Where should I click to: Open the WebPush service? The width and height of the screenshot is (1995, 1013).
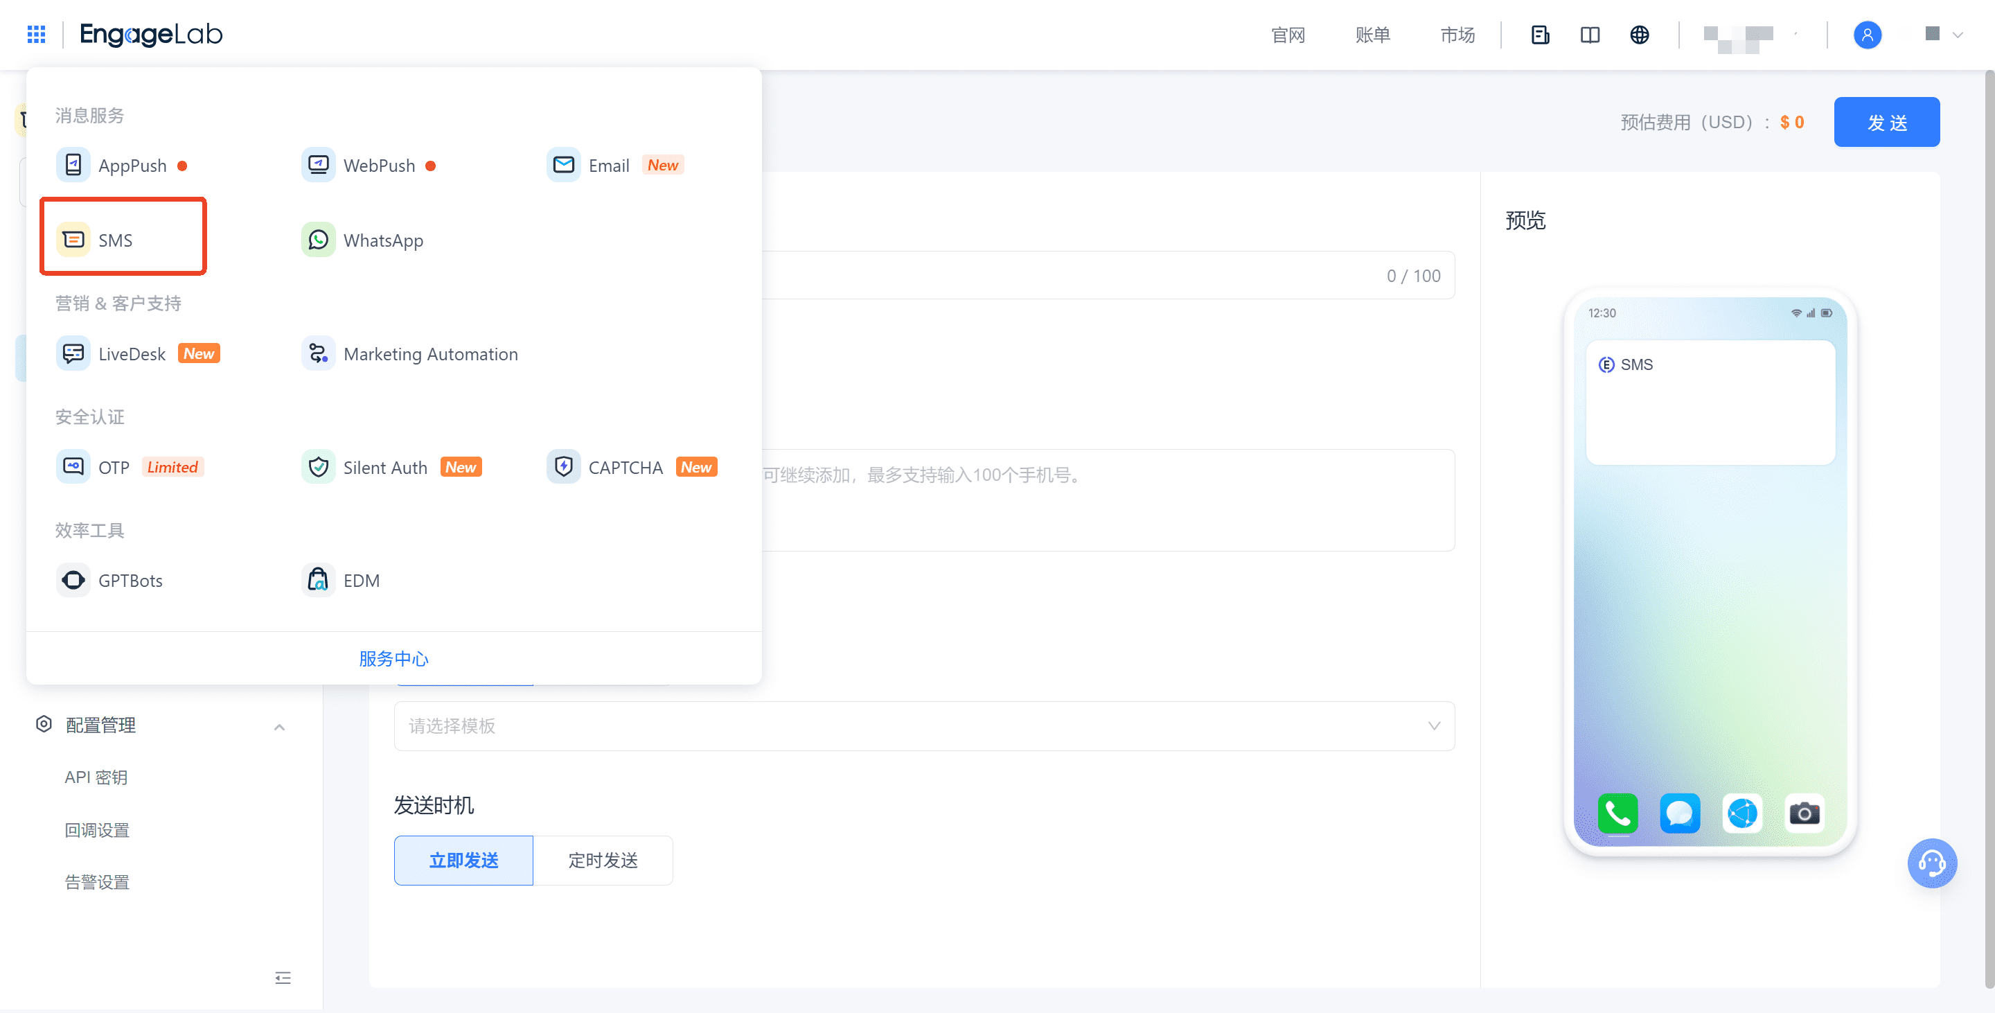pos(369,165)
